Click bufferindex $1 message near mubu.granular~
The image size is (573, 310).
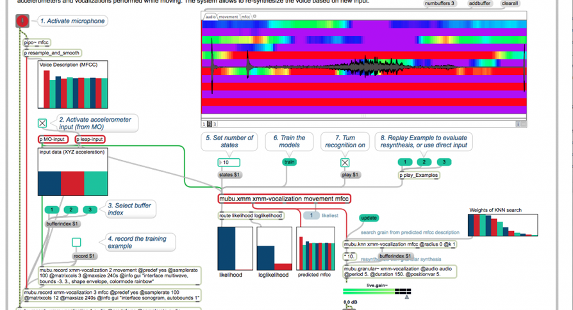pos(395,256)
